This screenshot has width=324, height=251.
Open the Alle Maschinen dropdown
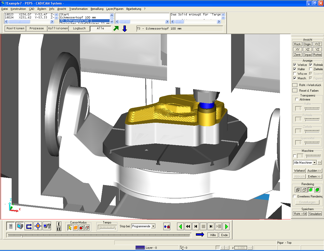click(314, 163)
